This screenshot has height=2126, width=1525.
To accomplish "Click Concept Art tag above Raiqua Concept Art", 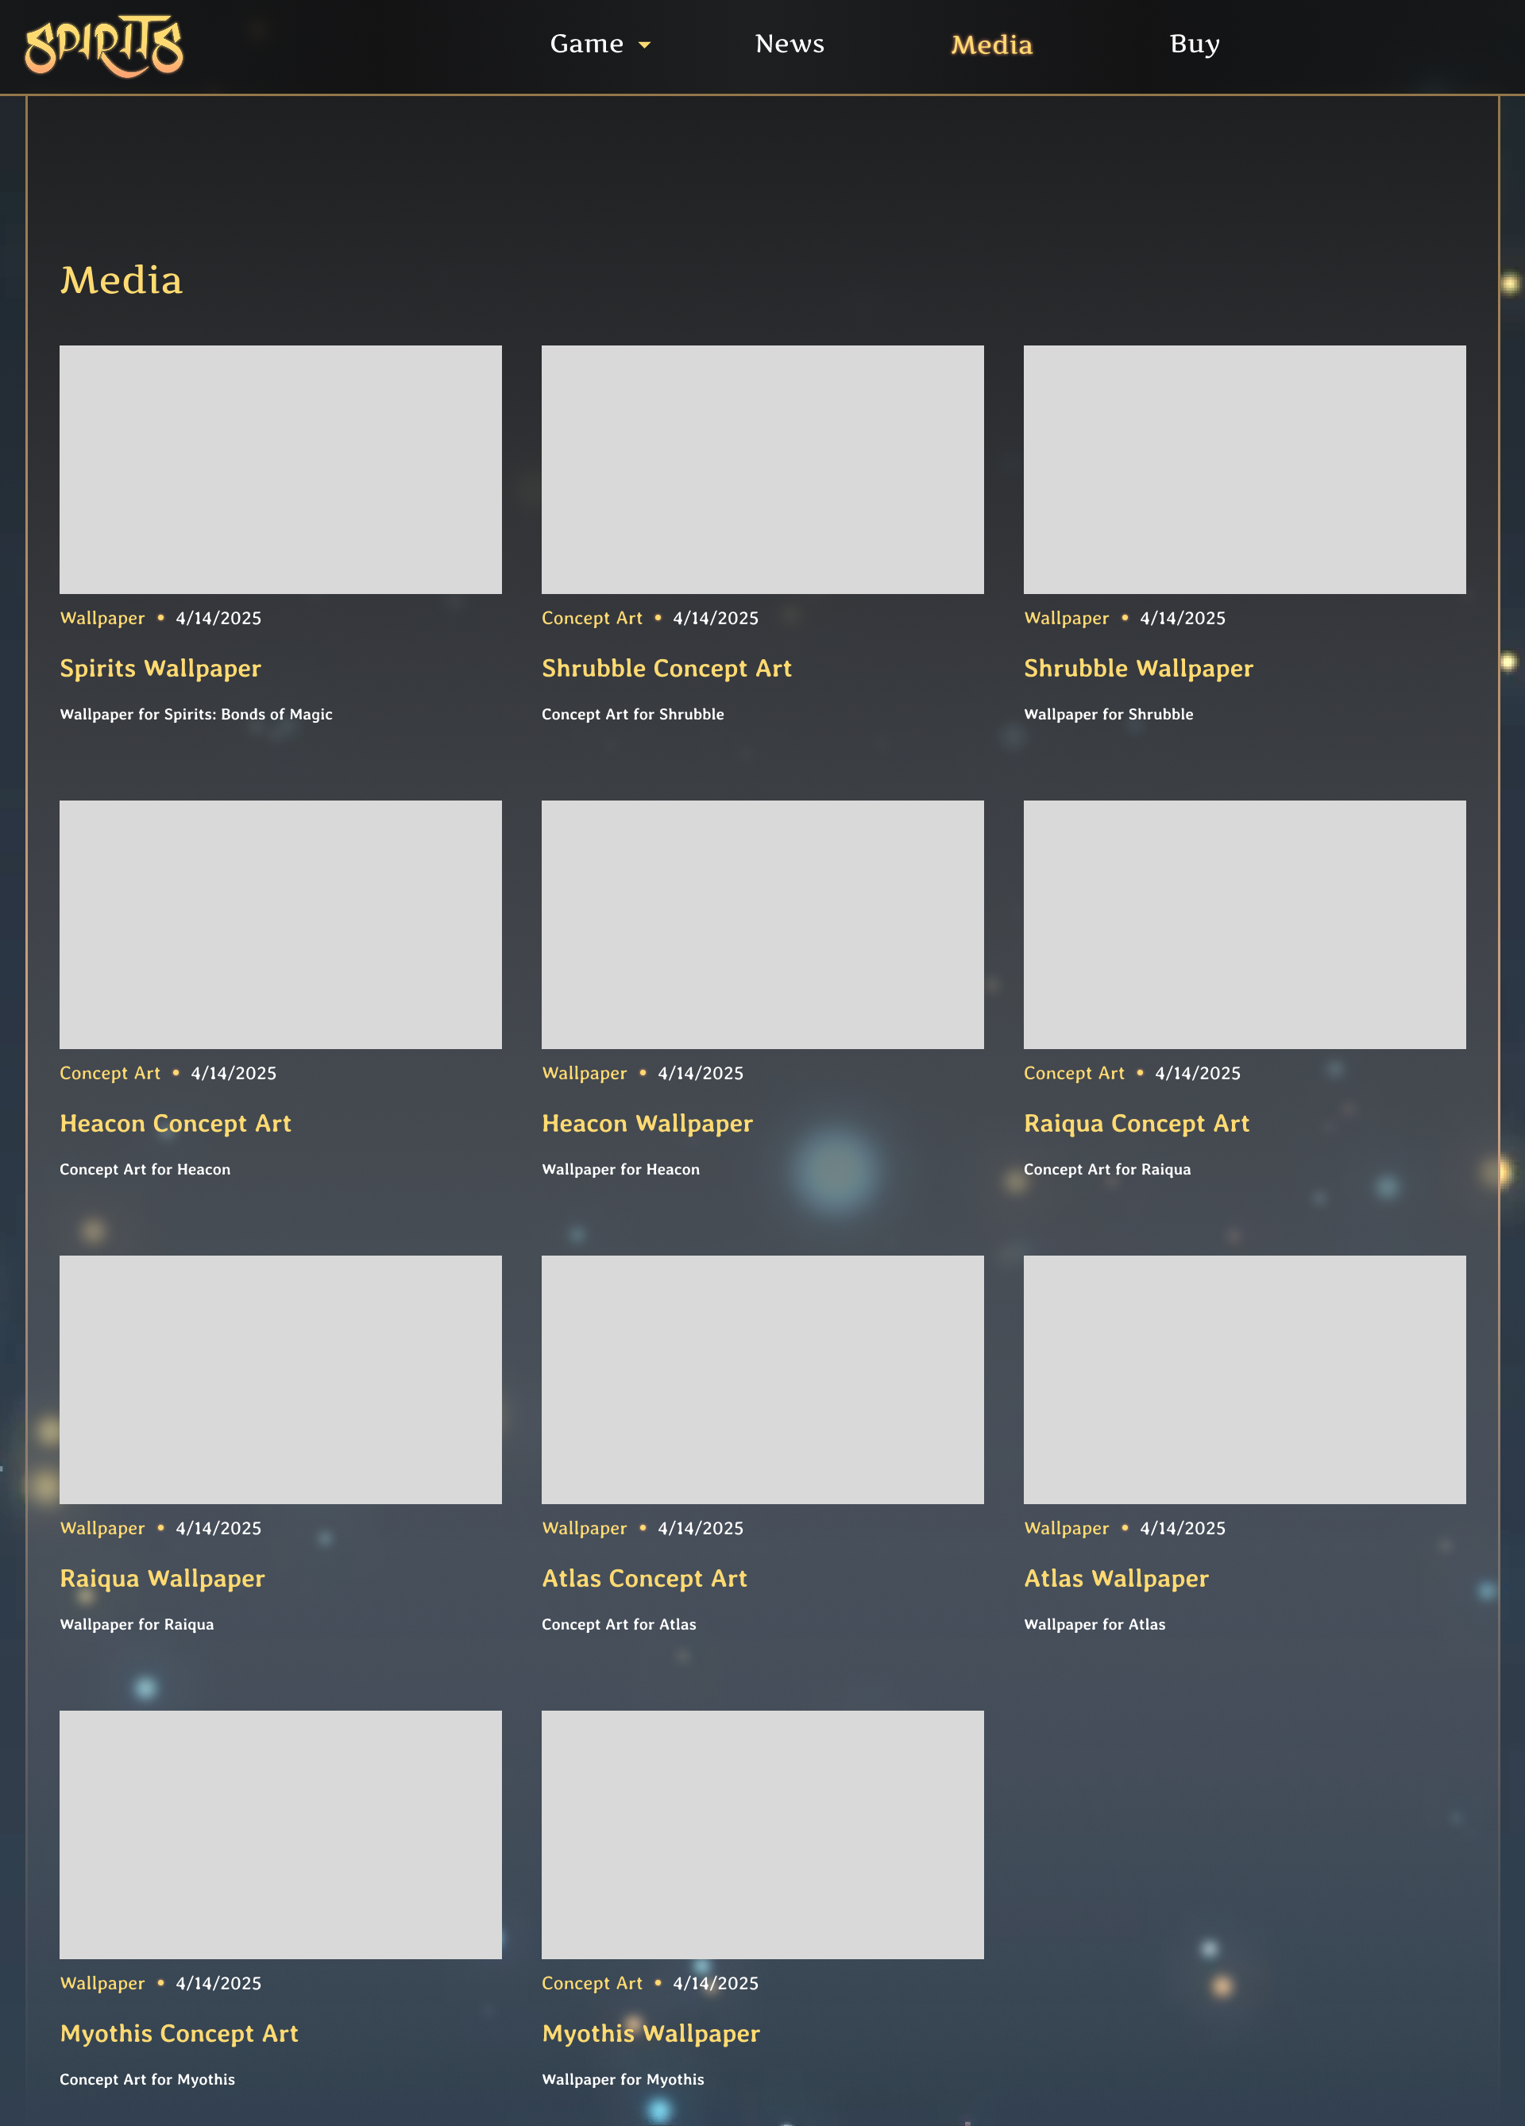I will [x=1073, y=1073].
